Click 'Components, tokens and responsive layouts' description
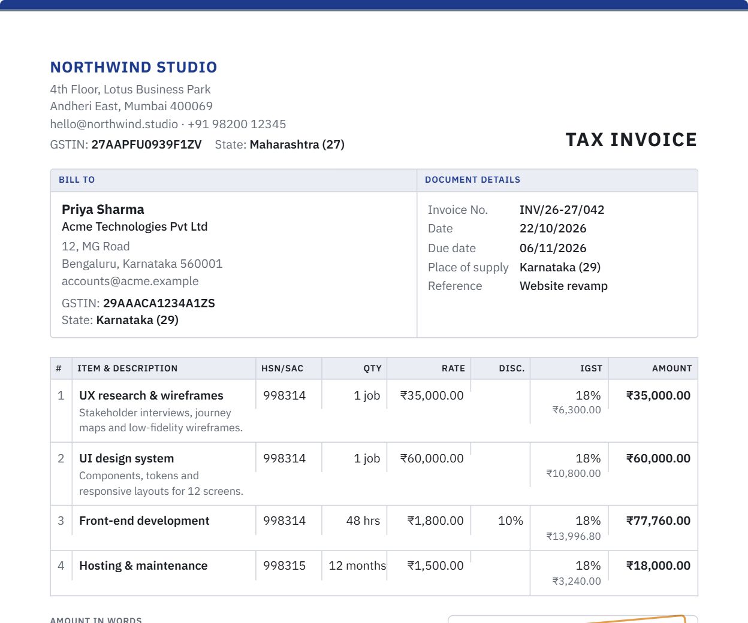This screenshot has height=623, width=748. [161, 483]
